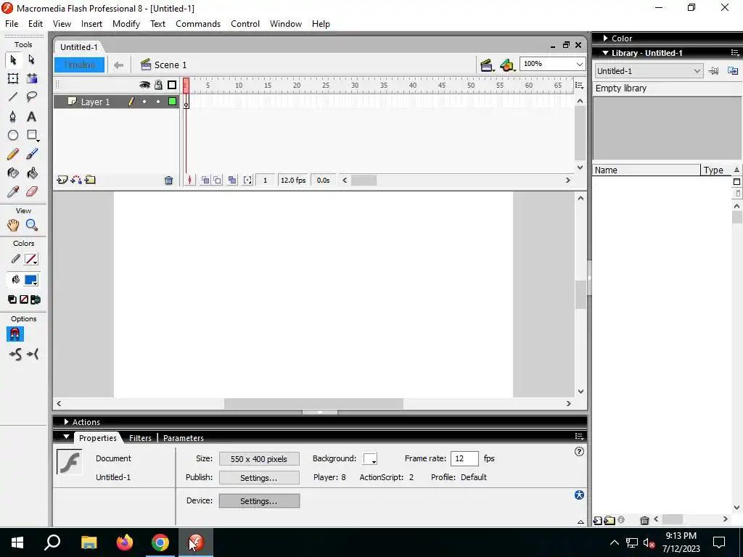Toggle show all layers as outlines
Screen dimensions: 743x557
(172, 85)
